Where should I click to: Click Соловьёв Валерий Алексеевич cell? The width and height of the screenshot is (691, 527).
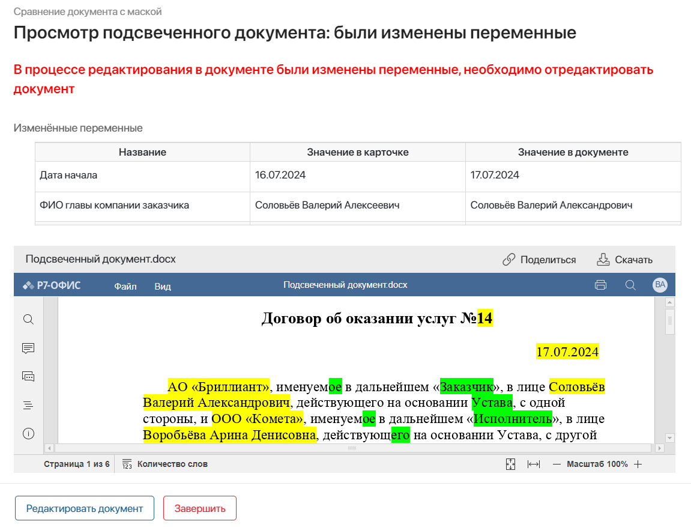coord(357,206)
